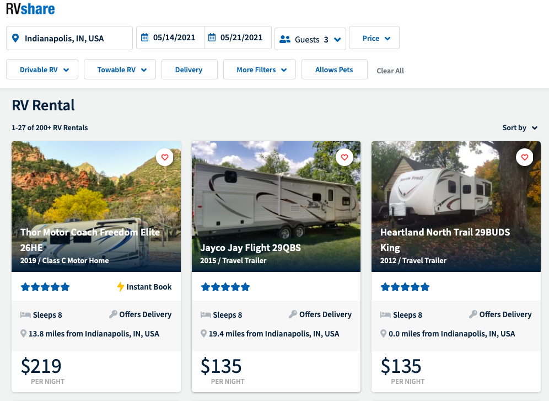Toggle the Allows Pets filter
Viewport: 549px width, 401px height.
(335, 69)
